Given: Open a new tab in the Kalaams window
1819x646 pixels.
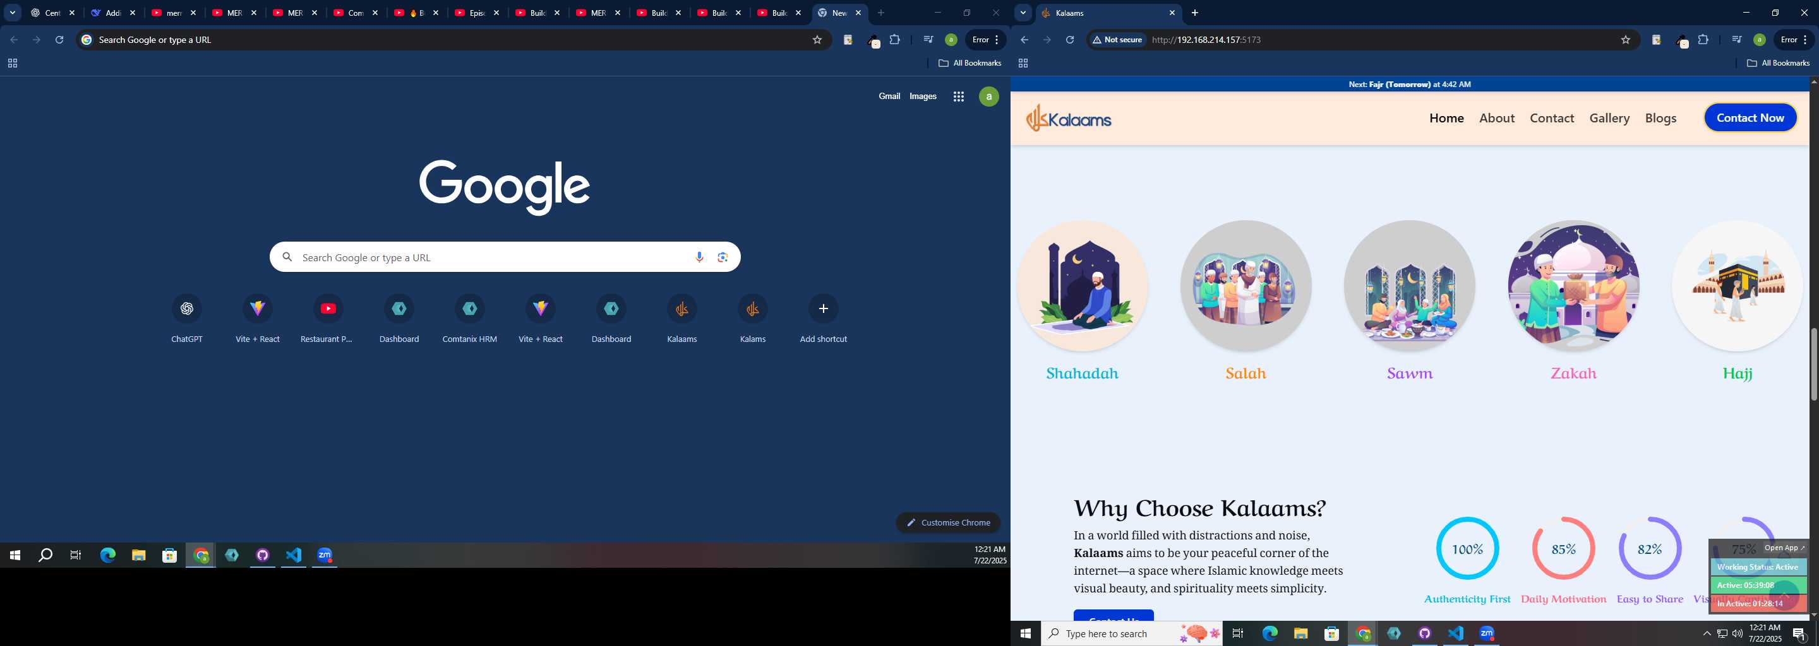Looking at the screenshot, I should (1195, 13).
